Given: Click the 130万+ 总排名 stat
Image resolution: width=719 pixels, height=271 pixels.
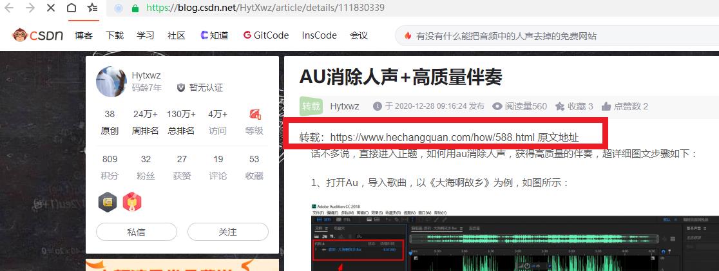Looking at the screenshot, I should (181, 122).
